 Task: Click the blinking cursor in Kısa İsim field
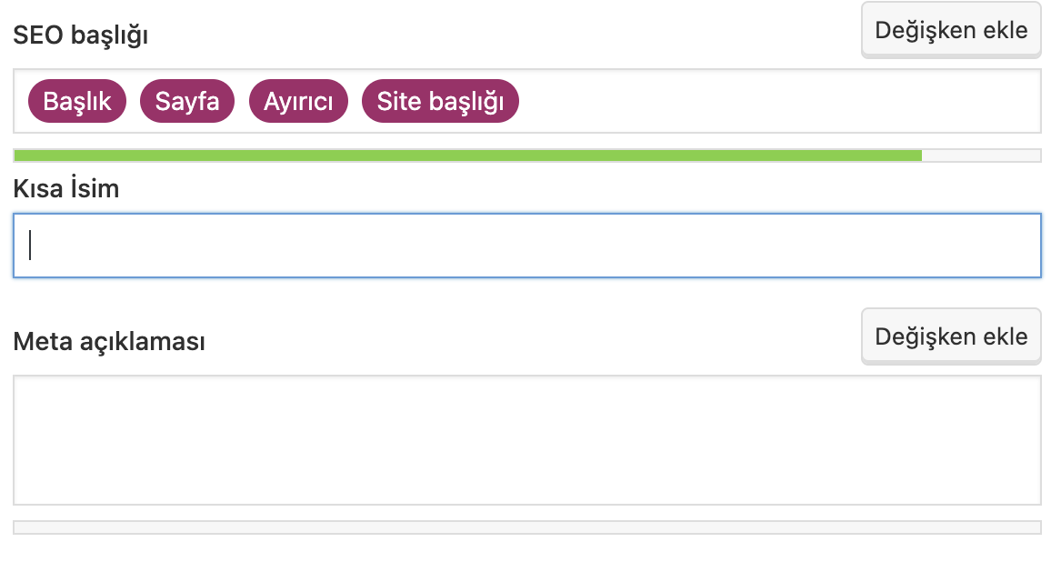pyautogui.click(x=30, y=245)
